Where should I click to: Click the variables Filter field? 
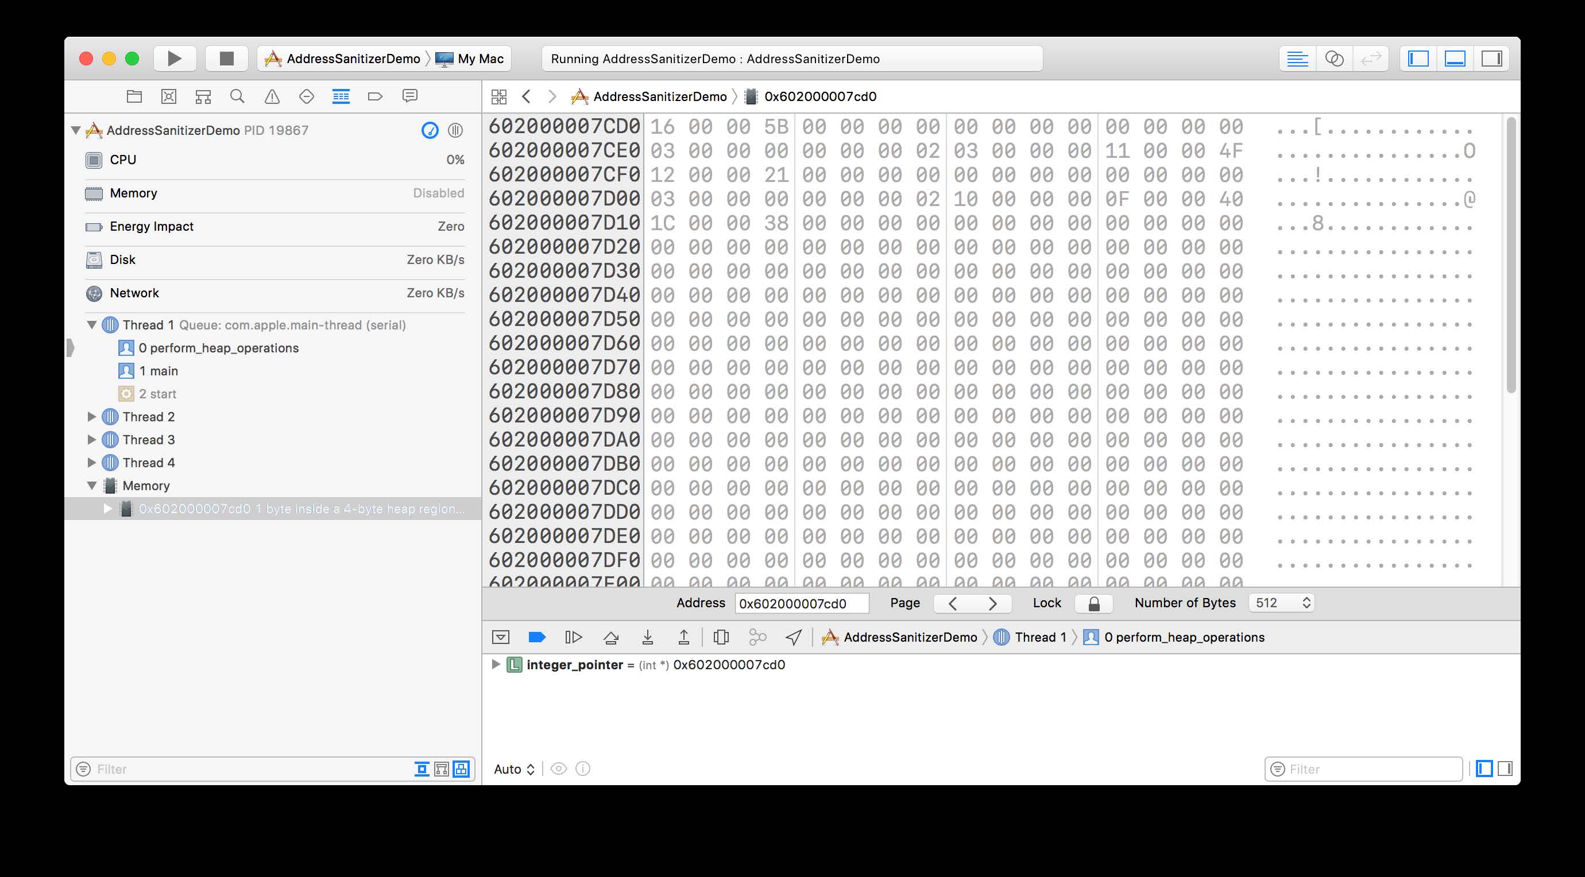(1363, 769)
